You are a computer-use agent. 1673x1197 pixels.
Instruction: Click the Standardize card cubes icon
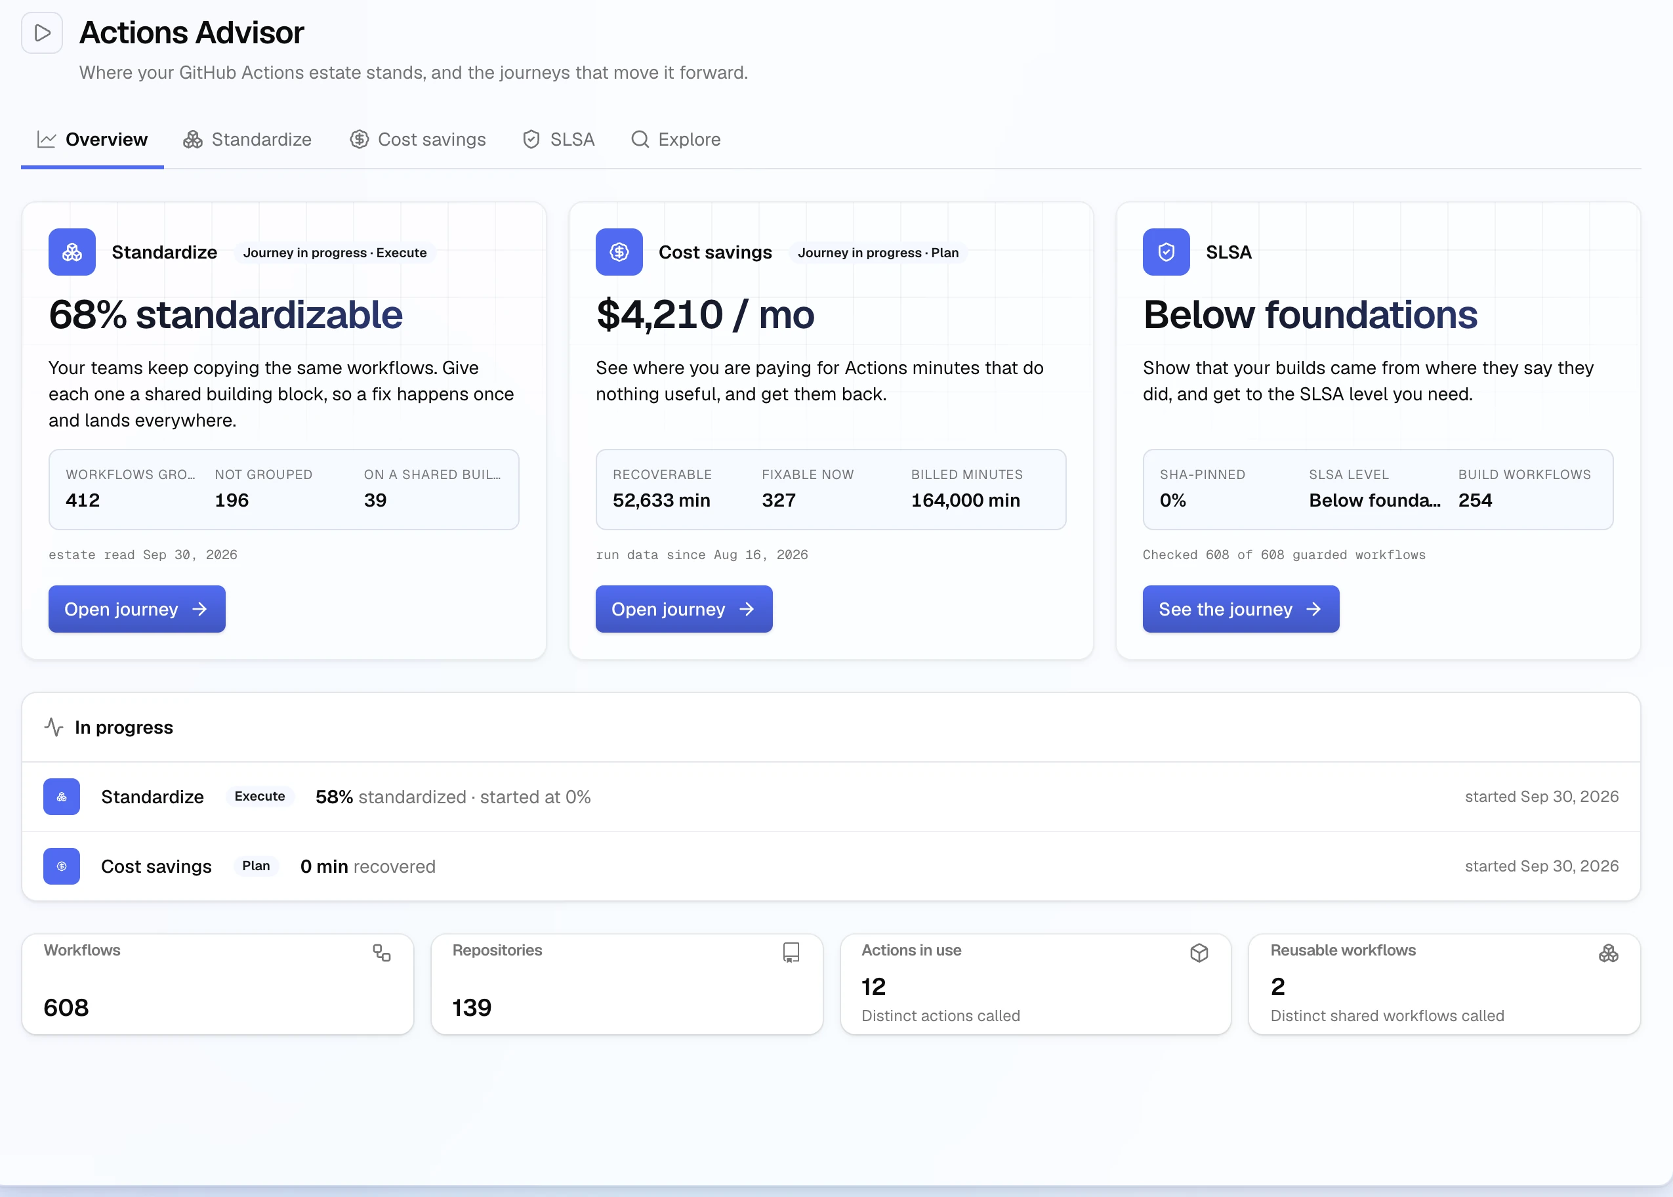pyautogui.click(x=72, y=252)
